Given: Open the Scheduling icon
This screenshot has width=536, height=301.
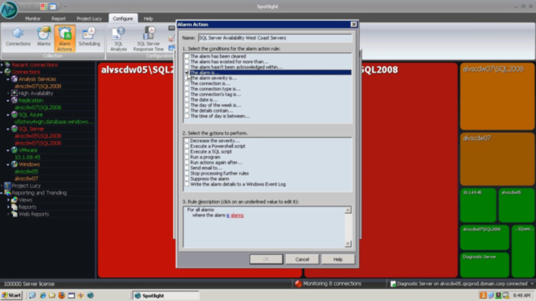Looking at the screenshot, I should (x=90, y=38).
